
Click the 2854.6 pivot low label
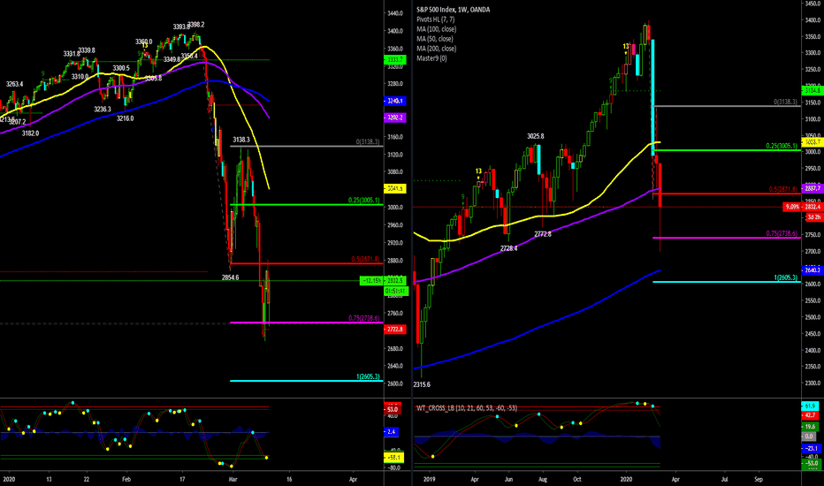(230, 277)
